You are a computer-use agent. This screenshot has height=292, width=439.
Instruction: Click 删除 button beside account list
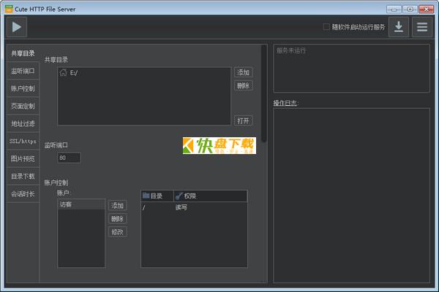pyautogui.click(x=118, y=219)
